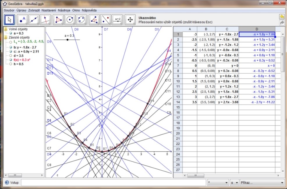Open the Nástroje menu
Image resolution: width=287 pixels, height=189 pixels.
(64, 10)
